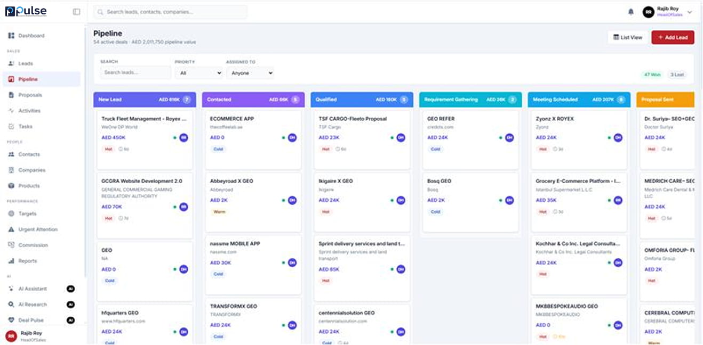703x345 pixels.
Task: Click the Targets icon in sidebar
Action: (11, 213)
